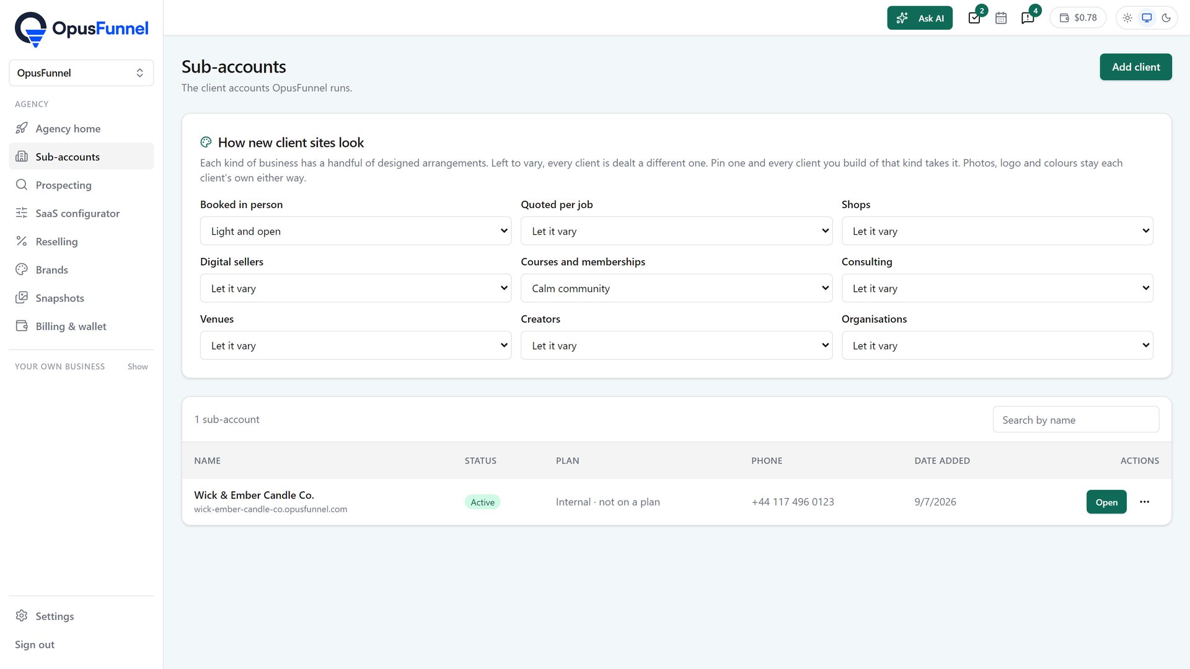Open more actions ellipsis for Wick & Ember
The height and width of the screenshot is (669, 1190).
click(1144, 502)
